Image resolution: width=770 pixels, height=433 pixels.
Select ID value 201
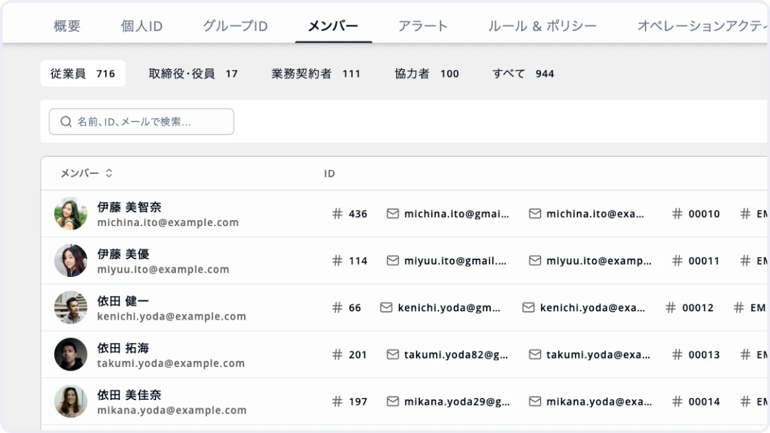pos(358,355)
